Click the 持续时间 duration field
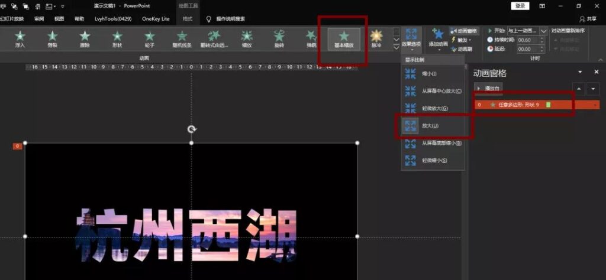 531,40
